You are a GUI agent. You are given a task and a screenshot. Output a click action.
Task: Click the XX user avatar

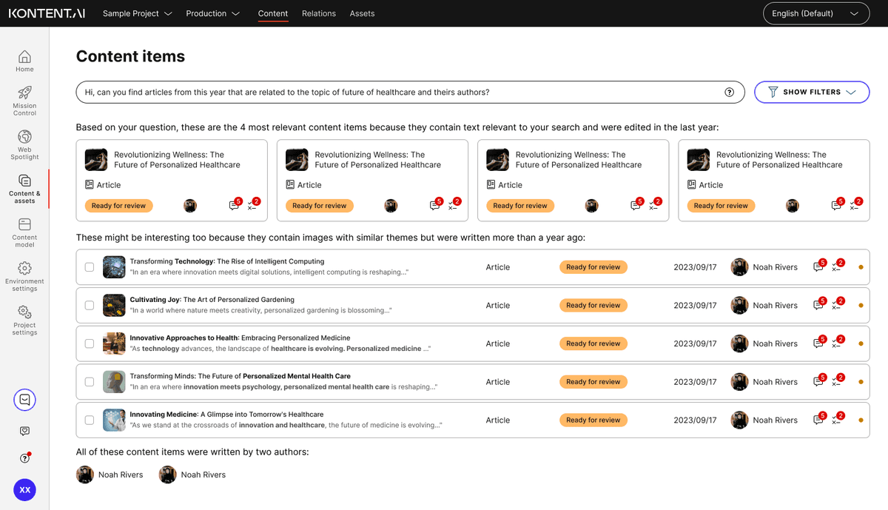click(24, 490)
